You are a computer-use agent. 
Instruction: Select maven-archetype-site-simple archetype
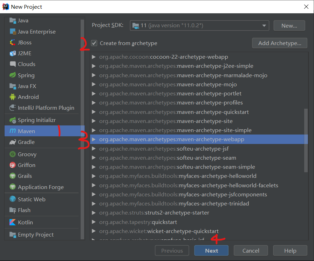199,130
